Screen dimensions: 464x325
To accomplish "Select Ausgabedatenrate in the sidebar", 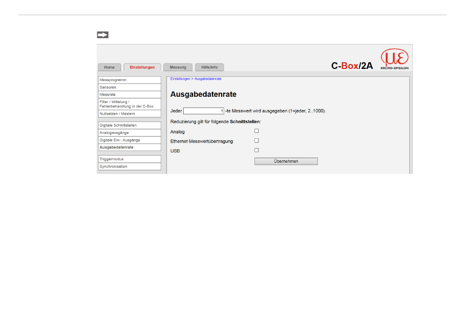I will pyautogui.click(x=129, y=147).
